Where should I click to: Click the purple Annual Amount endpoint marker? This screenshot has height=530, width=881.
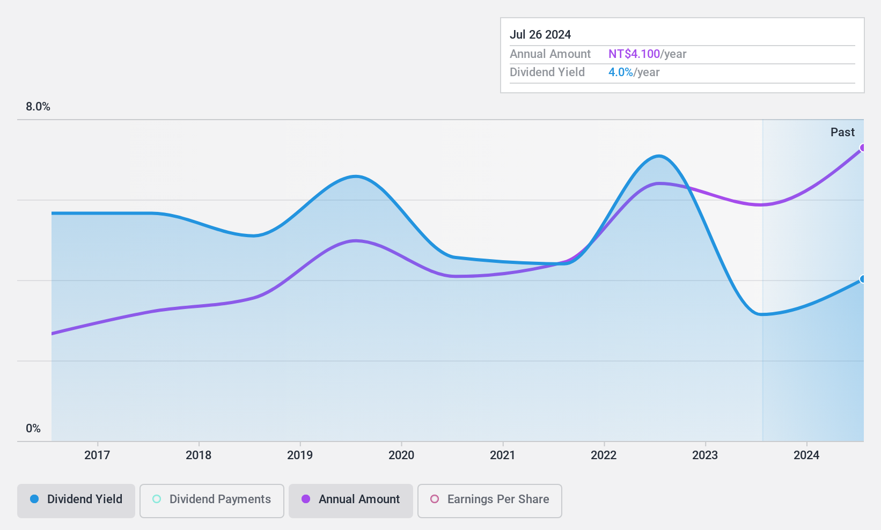point(863,148)
